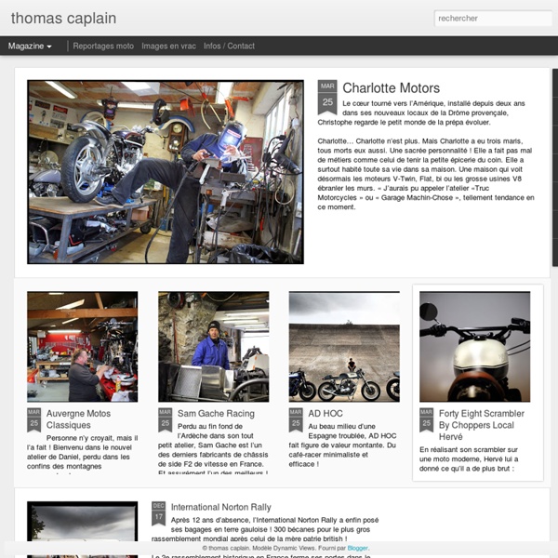Image resolution: width=558 pixels, height=558 pixels.
Task: Click the MAR 25 date ribbon of Charlotte Motors
Action: coord(327,97)
